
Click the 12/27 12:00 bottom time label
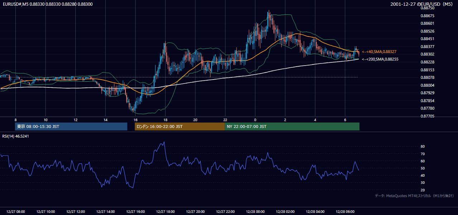76,212
